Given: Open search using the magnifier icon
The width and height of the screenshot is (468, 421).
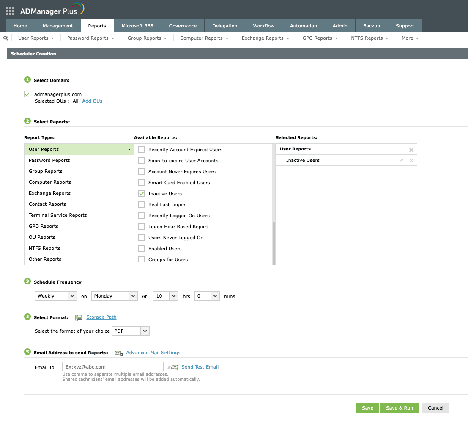Looking at the screenshot, I should click(x=5, y=38).
